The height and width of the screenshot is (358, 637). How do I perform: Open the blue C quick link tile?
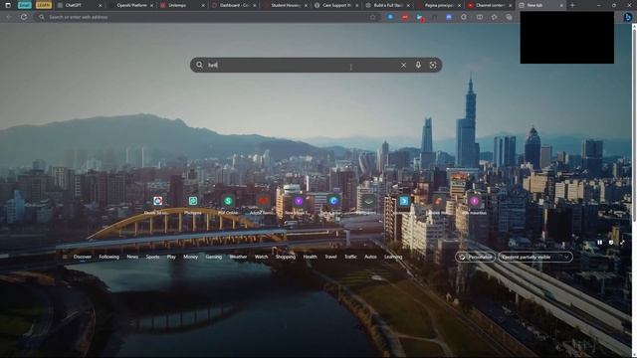[x=333, y=201]
